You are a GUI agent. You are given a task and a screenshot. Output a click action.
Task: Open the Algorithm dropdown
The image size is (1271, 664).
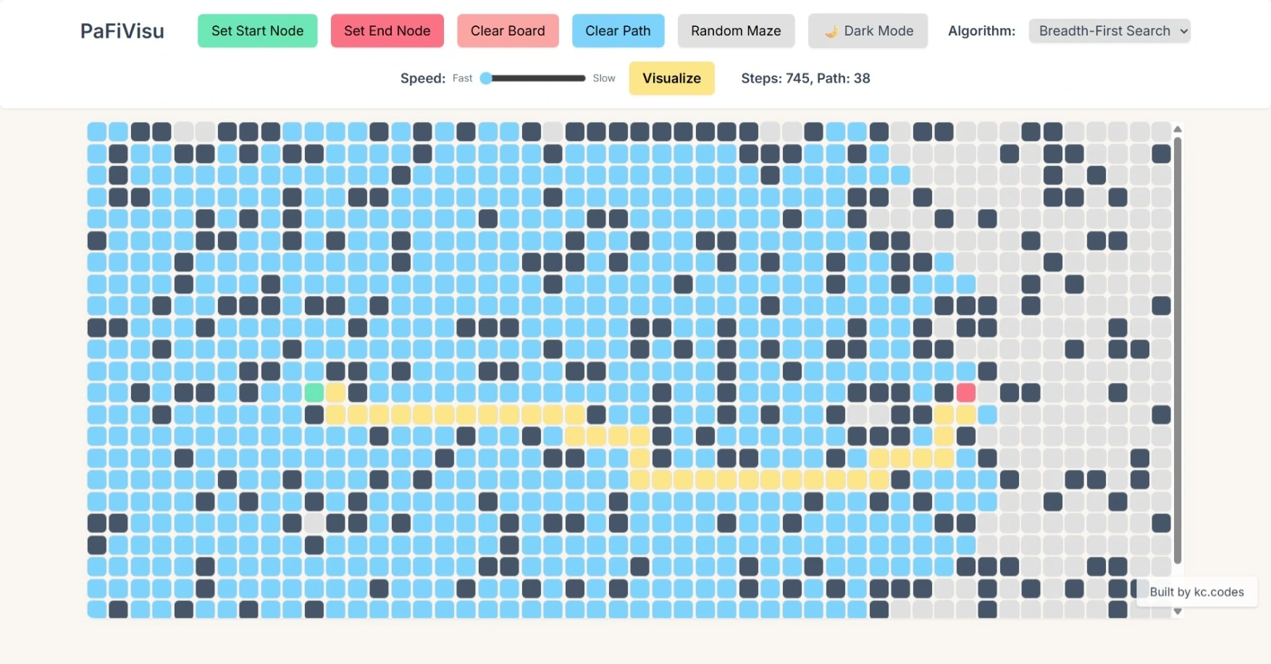[x=1109, y=31]
